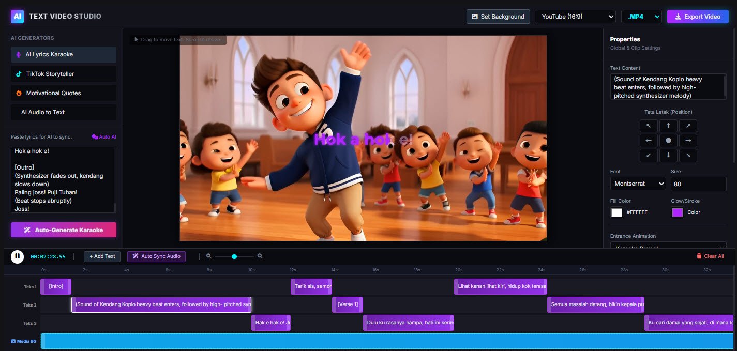This screenshot has height=351, width=737.
Task: Select the "Sound of Kendang Koplo" clip
Action: pos(161,304)
